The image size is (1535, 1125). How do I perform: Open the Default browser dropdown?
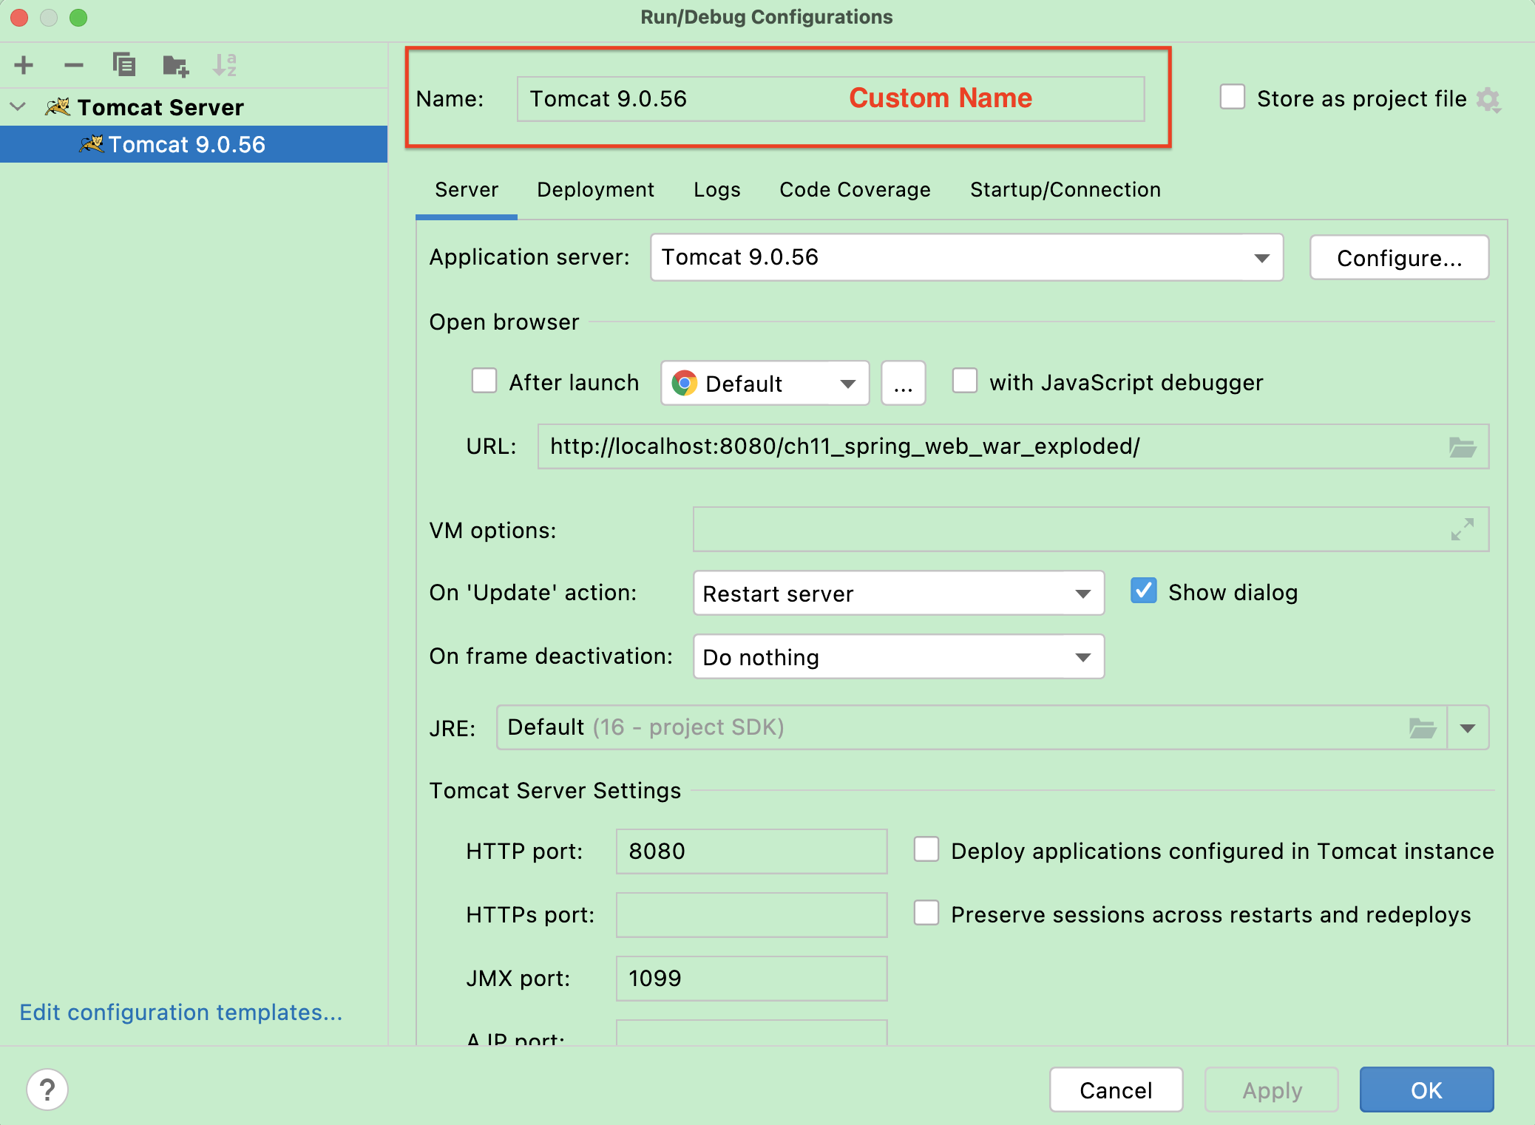tap(765, 383)
